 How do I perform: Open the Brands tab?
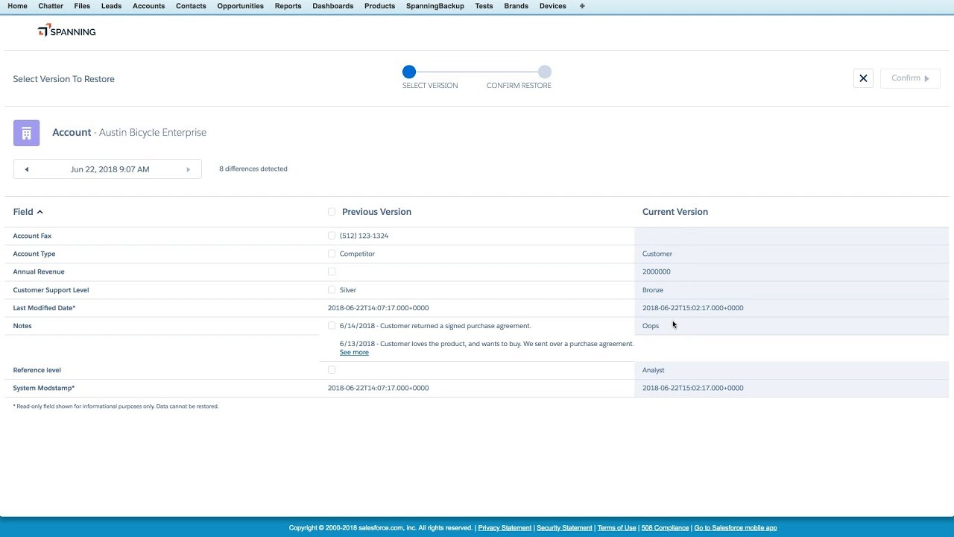point(516,6)
